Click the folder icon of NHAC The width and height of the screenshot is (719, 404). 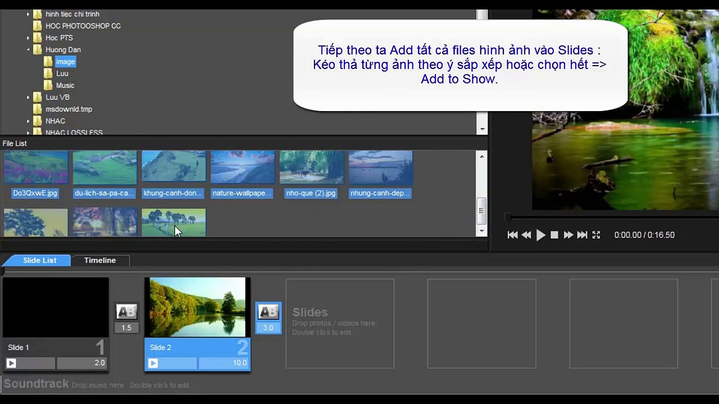38,121
